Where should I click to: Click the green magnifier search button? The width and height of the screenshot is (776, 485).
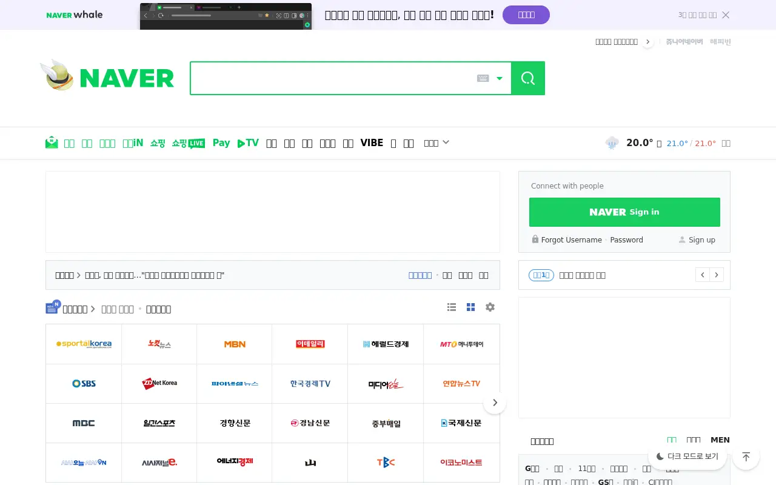coord(528,78)
